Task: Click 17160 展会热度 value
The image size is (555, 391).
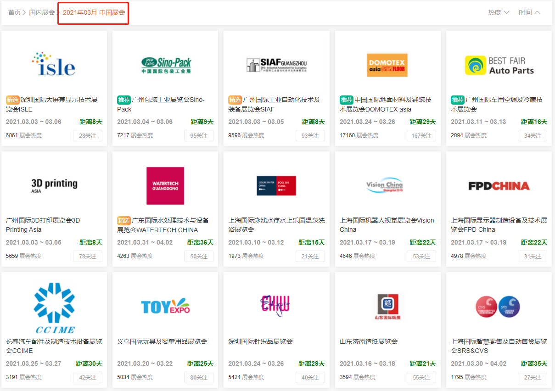Action: point(359,135)
